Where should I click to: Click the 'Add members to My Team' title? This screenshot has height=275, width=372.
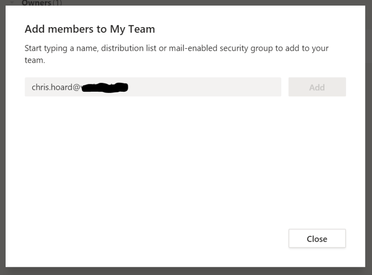(89, 29)
